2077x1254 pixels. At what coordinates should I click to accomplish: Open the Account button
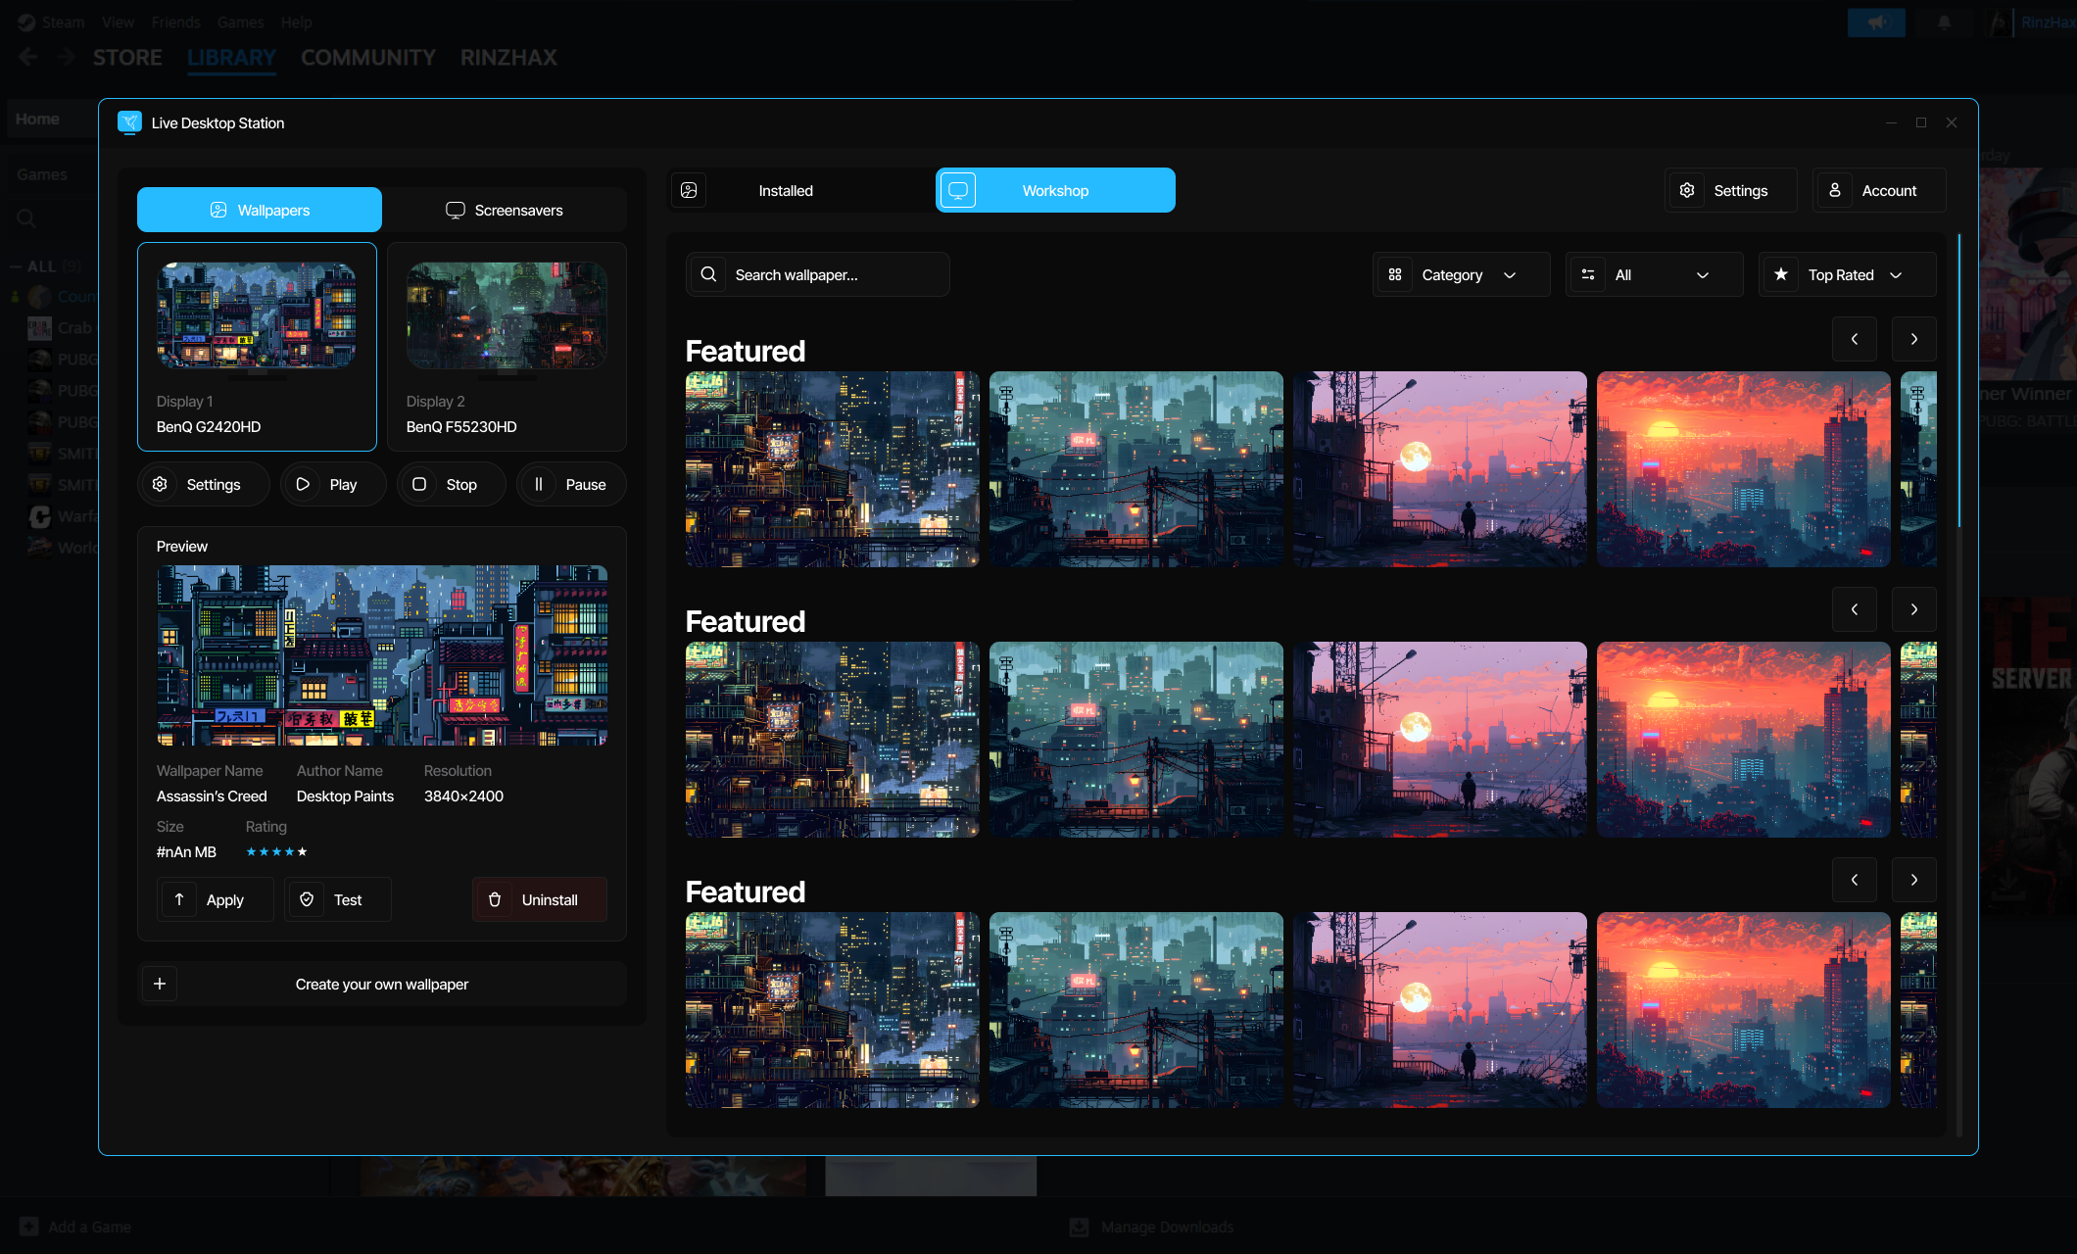pos(1879,190)
